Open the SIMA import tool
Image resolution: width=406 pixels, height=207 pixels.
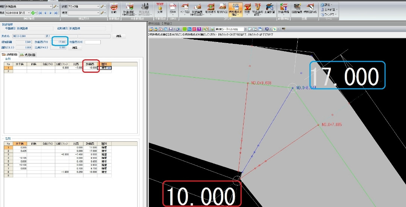click(173, 9)
